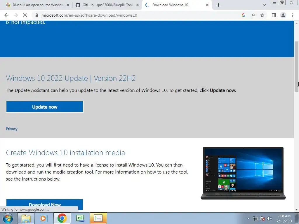Go back to the previous page
This screenshot has width=299, height=224.
click(x=6, y=15)
